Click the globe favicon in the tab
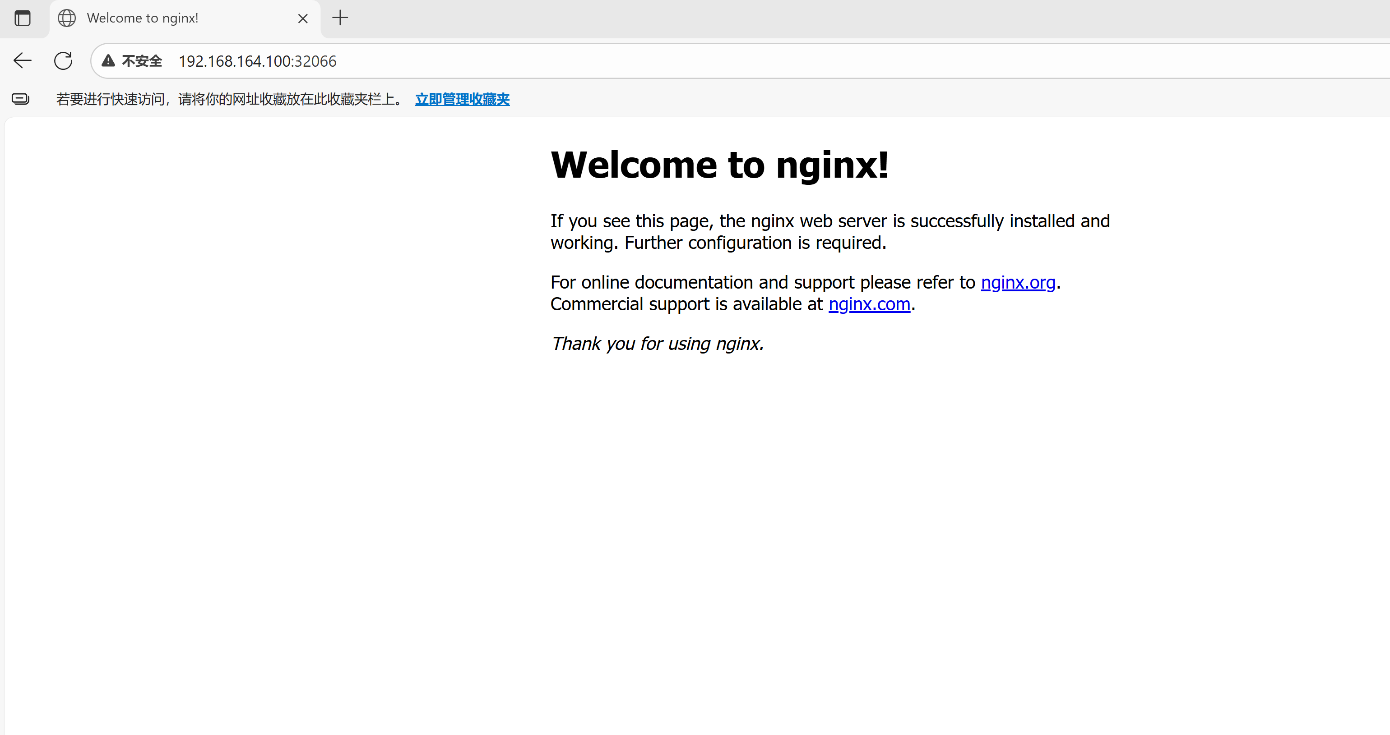The height and width of the screenshot is (735, 1390). [x=66, y=18]
